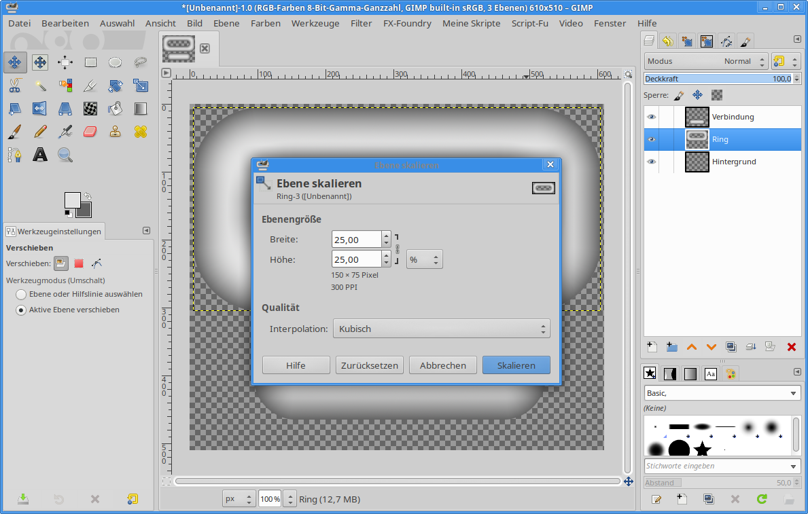Click the chain link aspect ratio icon

tap(398, 249)
